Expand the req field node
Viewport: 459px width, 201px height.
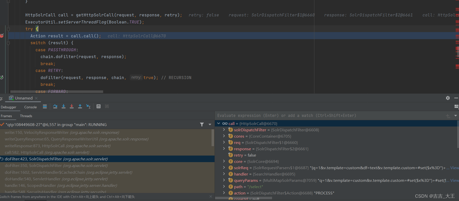(x=224, y=142)
